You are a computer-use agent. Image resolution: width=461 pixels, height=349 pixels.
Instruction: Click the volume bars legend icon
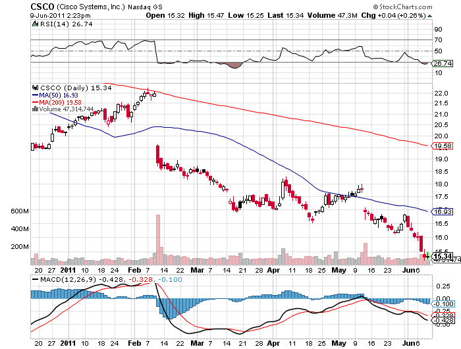point(35,109)
